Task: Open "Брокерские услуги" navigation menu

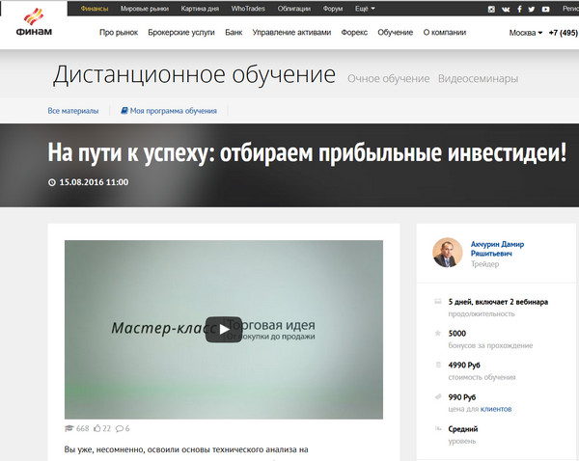Action: click(x=181, y=32)
